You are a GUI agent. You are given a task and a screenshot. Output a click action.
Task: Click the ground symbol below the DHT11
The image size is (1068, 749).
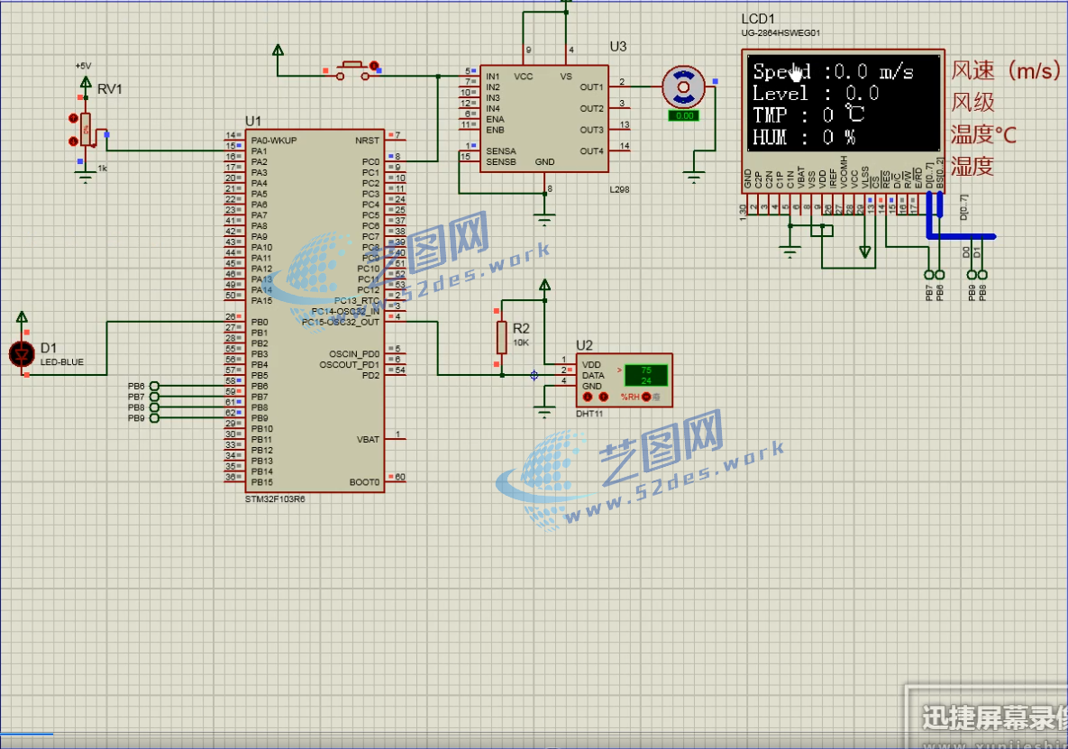(x=544, y=412)
